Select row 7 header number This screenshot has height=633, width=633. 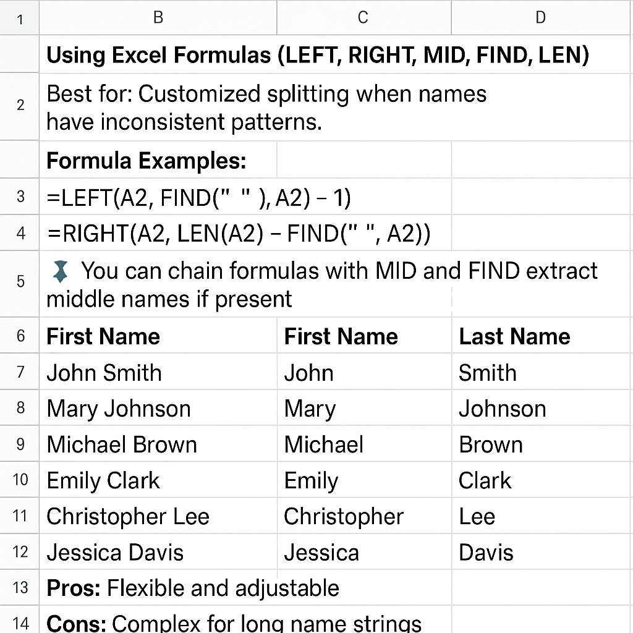point(19,372)
